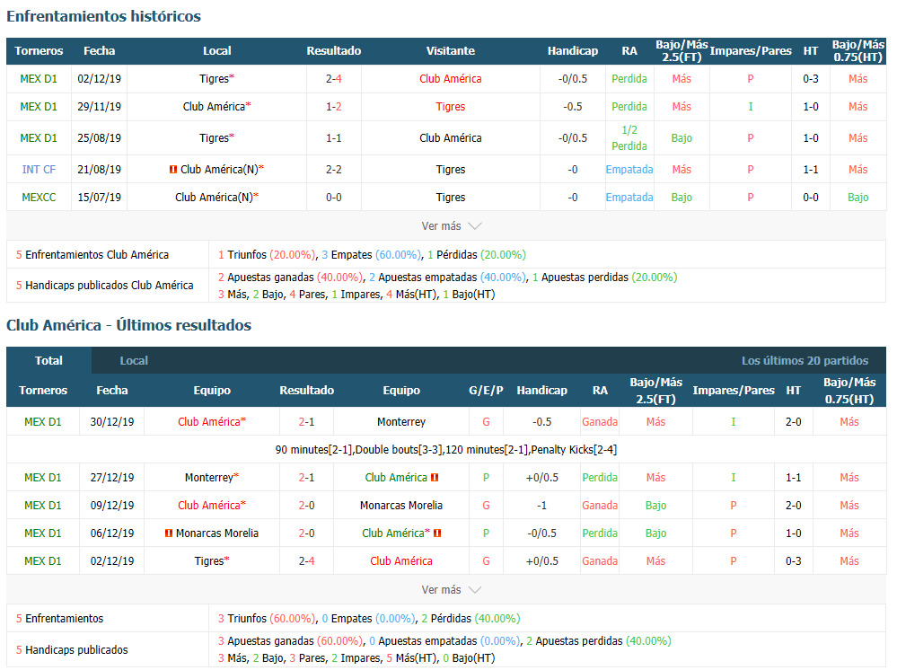Click red card icon after Club América 06/12/19
Image resolution: width=897 pixels, height=670 pixels.
437,533
